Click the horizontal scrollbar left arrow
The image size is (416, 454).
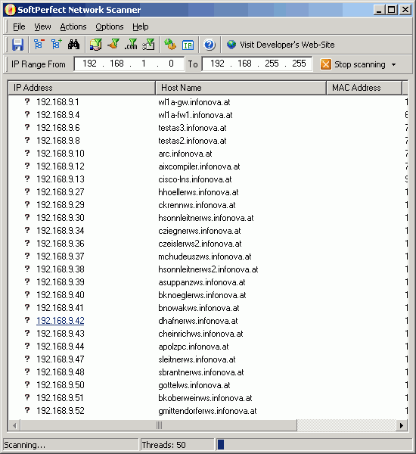(x=14, y=425)
